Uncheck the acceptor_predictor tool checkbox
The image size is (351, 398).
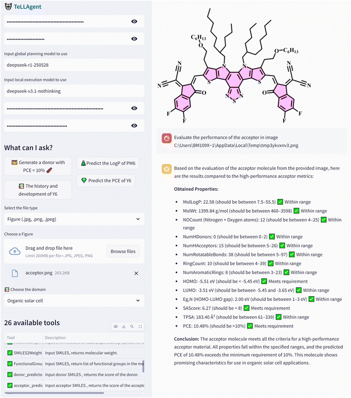pyautogui.click(x=10, y=385)
